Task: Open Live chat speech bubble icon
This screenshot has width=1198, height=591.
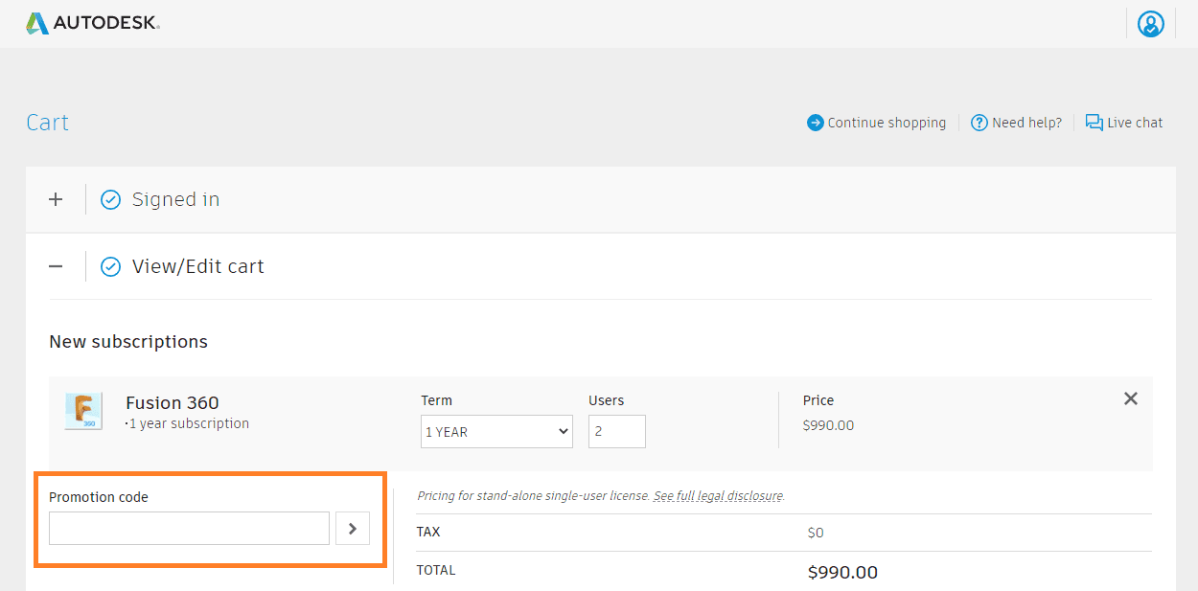Action: coord(1094,123)
